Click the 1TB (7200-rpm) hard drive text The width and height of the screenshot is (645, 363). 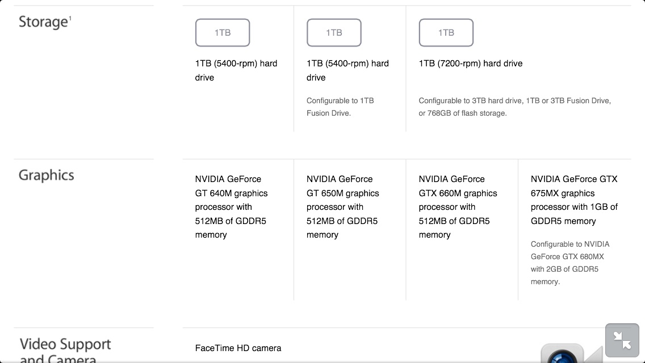[471, 64]
